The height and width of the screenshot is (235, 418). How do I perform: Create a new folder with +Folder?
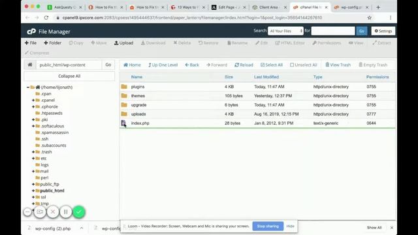52,43
